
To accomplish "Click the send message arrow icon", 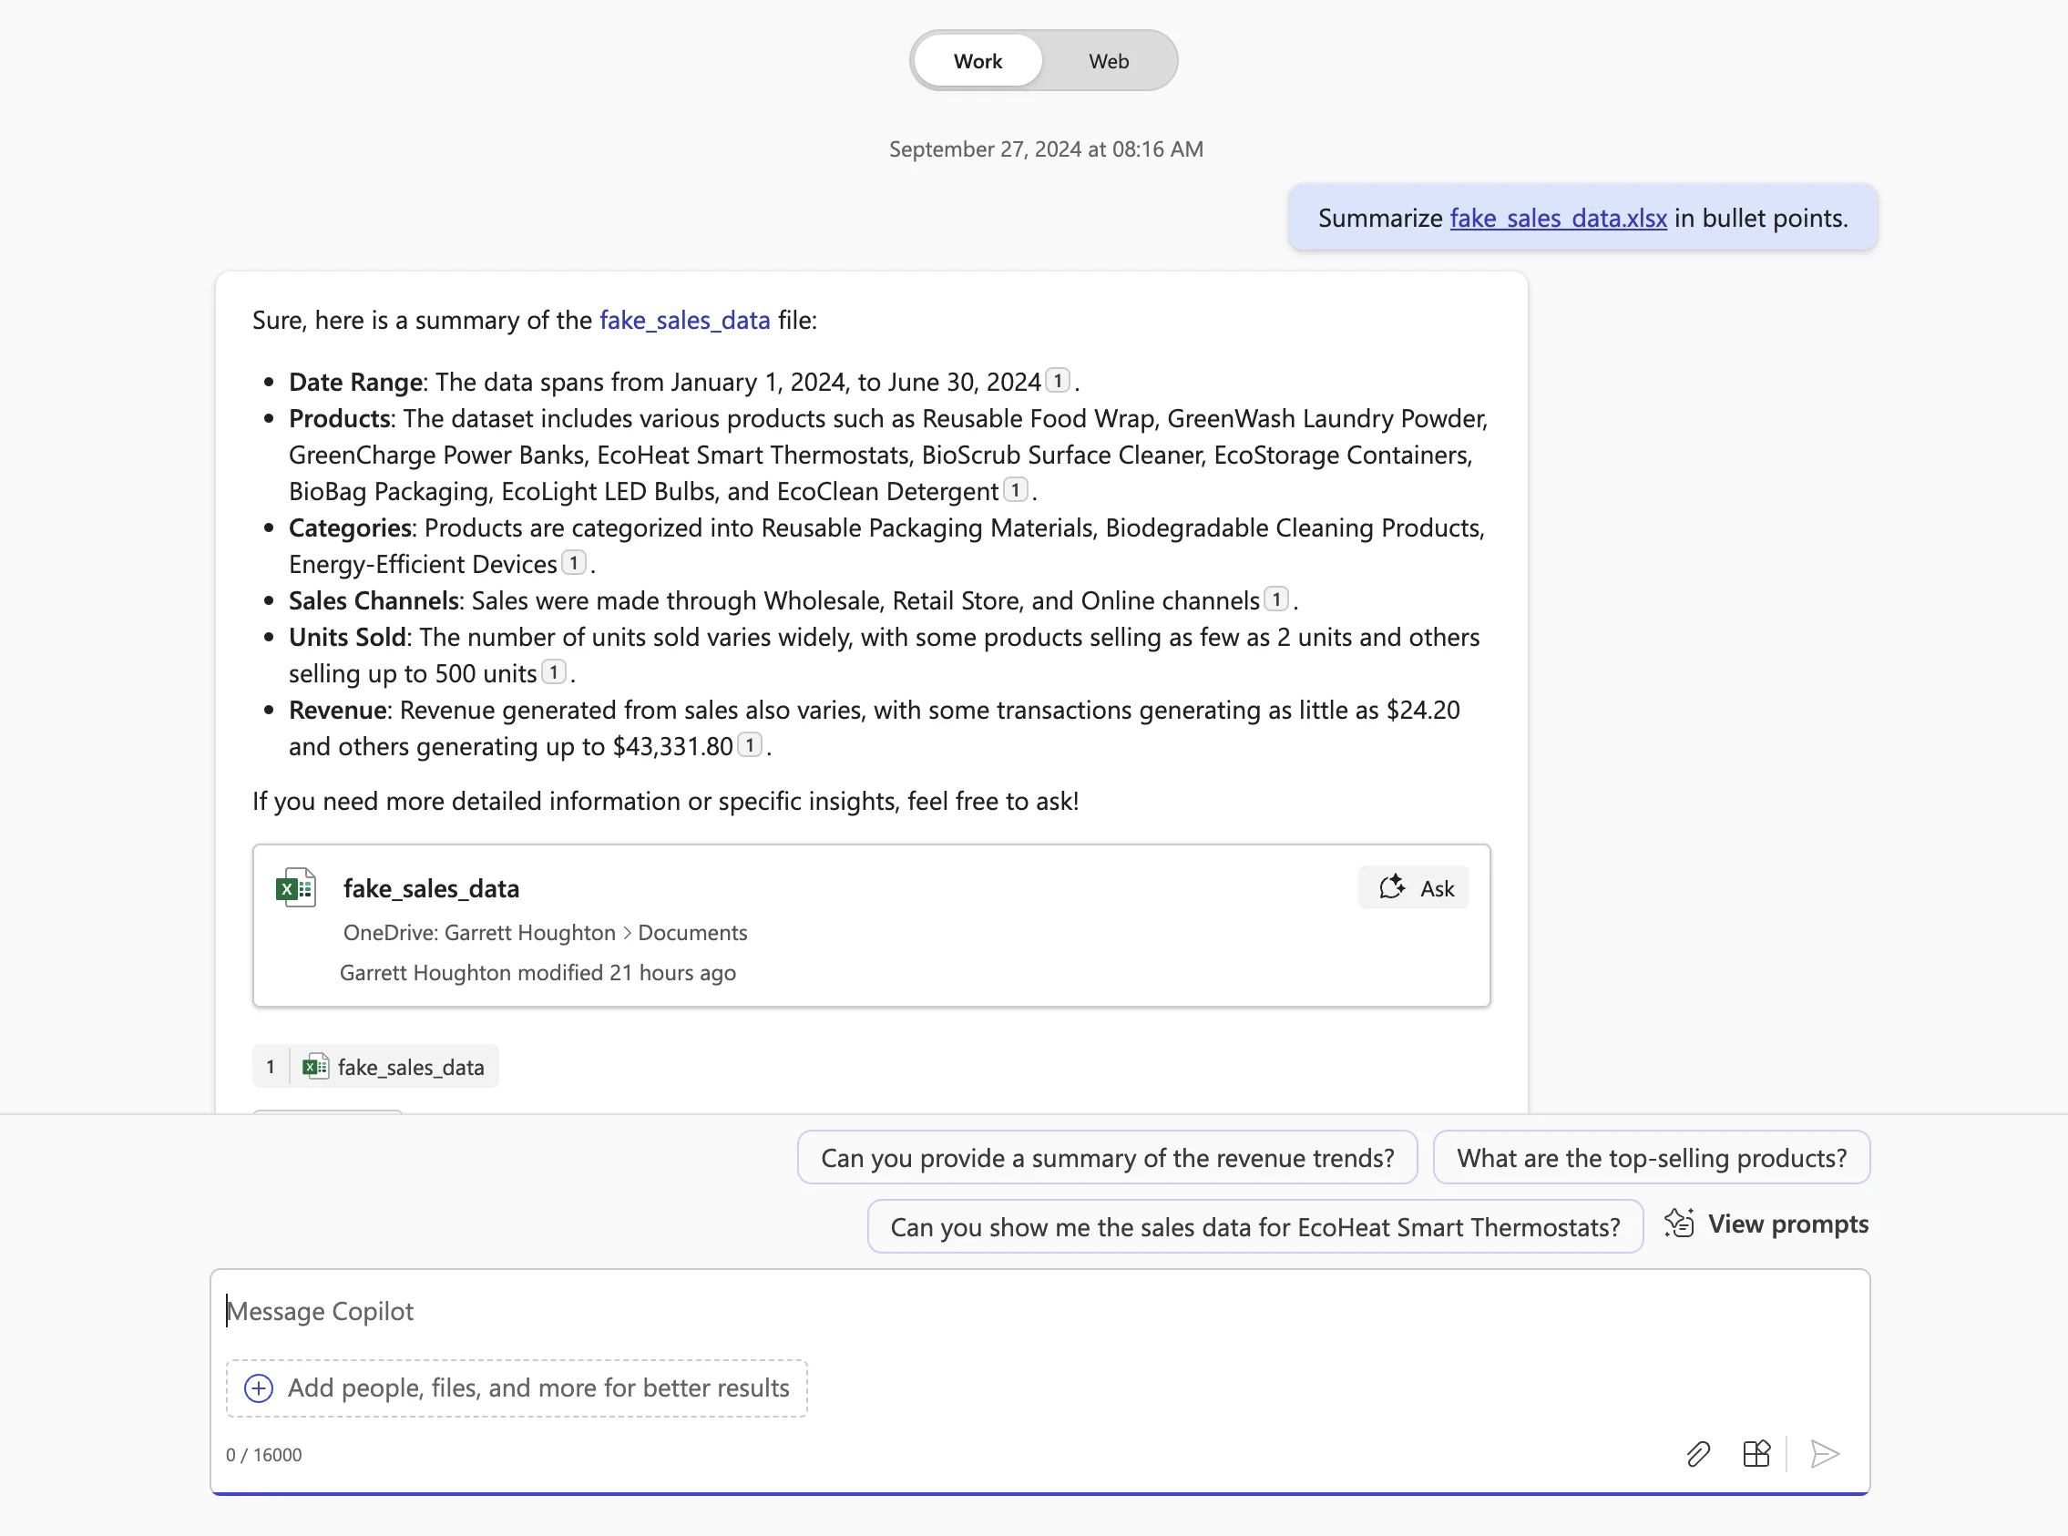I will coord(1825,1453).
